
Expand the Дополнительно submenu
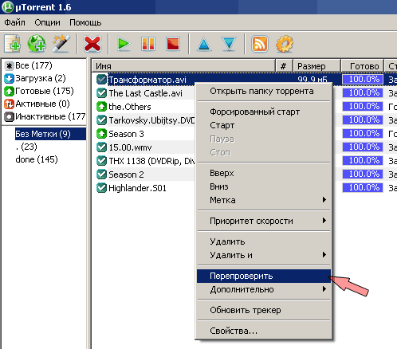tap(265, 289)
